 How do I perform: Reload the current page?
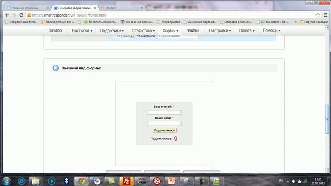click(21, 15)
